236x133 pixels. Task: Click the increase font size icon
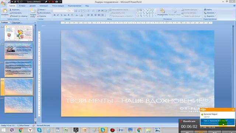(76, 11)
